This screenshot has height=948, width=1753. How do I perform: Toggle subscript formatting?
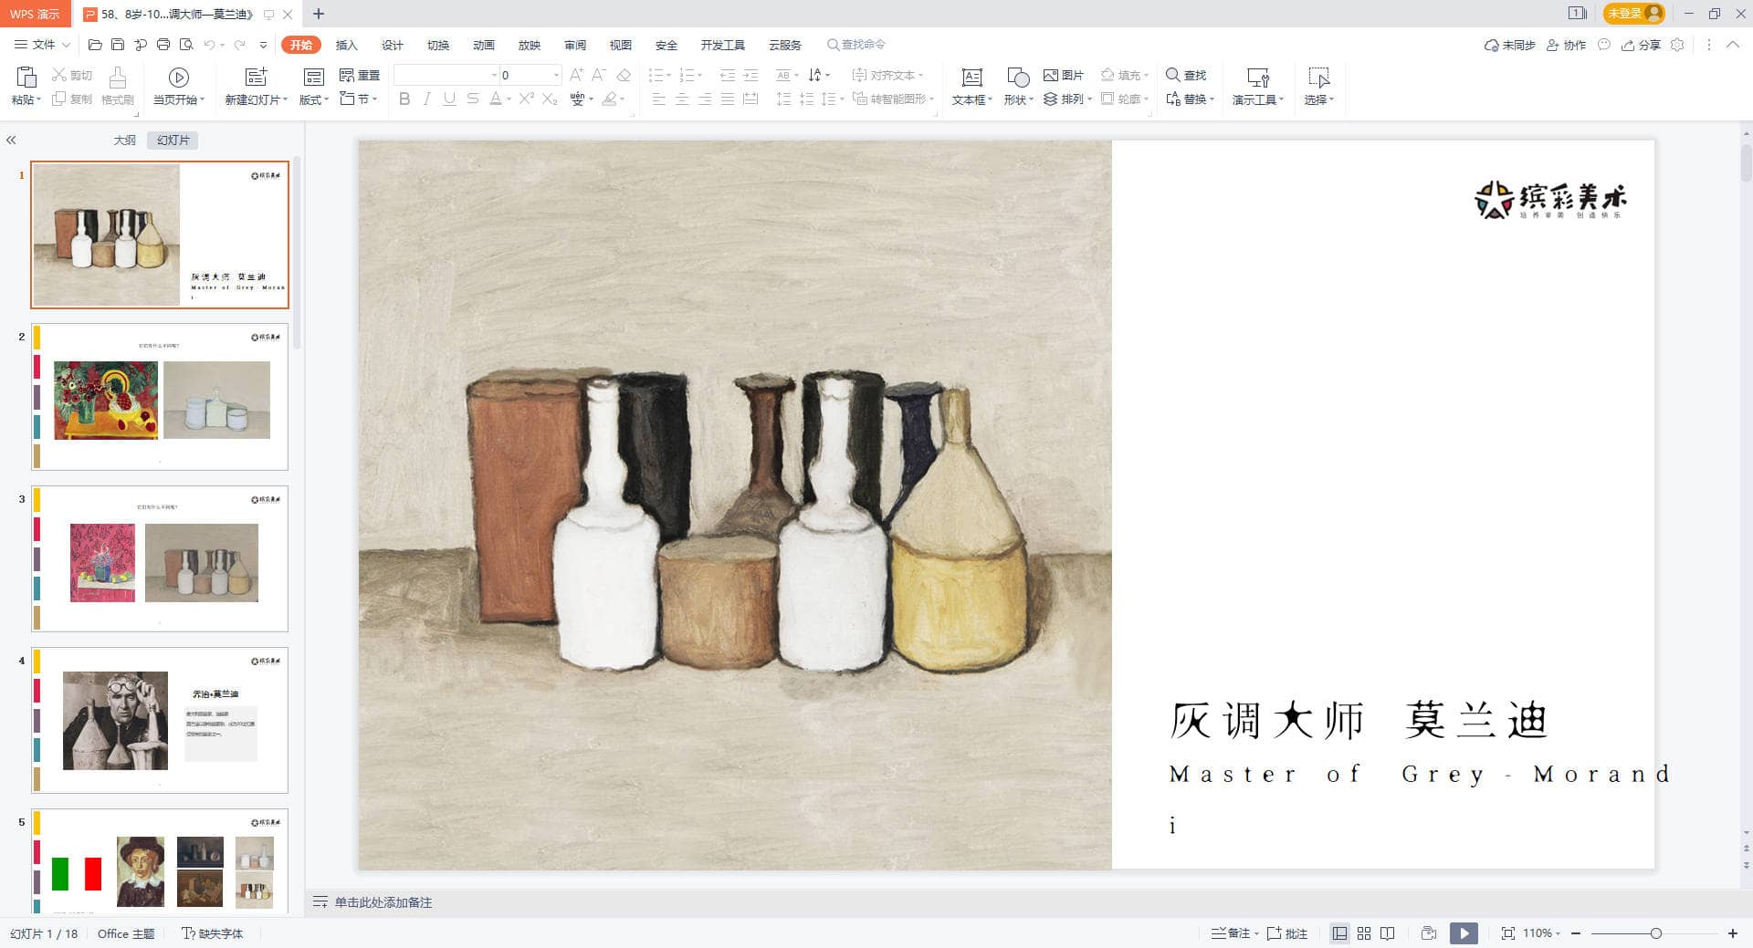point(550,99)
